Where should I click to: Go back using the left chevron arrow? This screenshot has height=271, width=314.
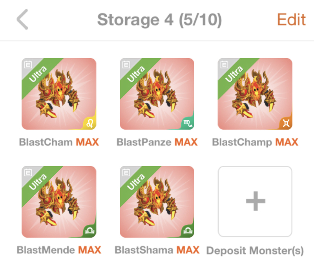click(22, 20)
